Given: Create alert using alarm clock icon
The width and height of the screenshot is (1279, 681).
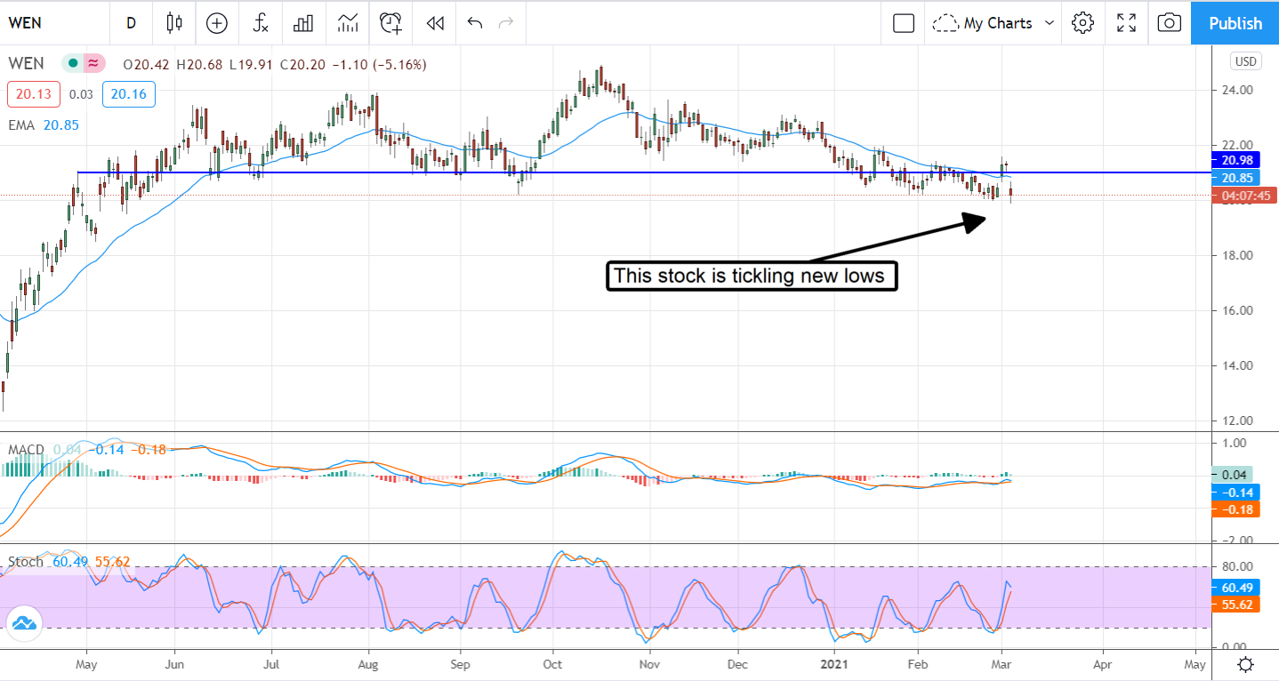Looking at the screenshot, I should [x=390, y=23].
